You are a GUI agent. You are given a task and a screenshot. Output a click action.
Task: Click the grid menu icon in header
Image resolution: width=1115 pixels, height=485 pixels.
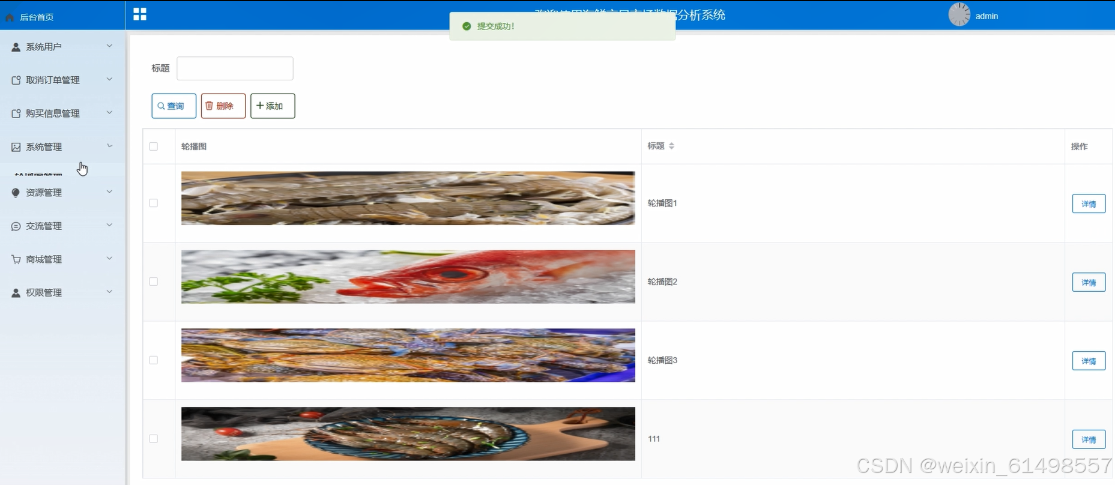click(140, 14)
